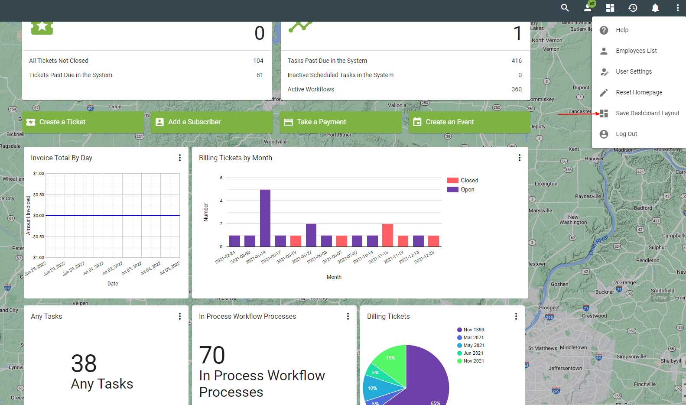Open Billing Tickets by Month options menu
This screenshot has height=405, width=686.
click(x=520, y=158)
